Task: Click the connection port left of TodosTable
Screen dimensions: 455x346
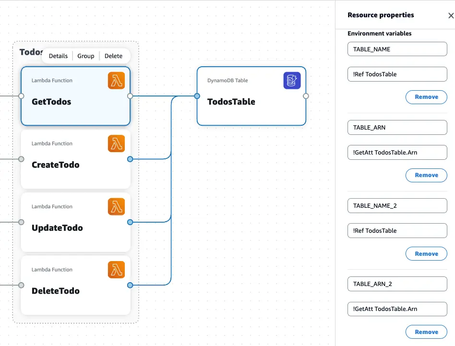Action: (197, 96)
